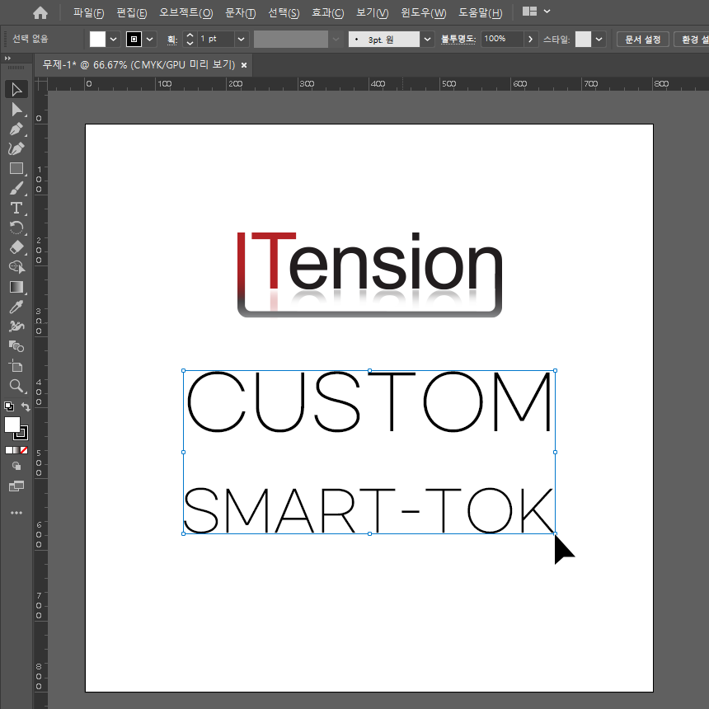709x709 pixels.
Task: Click the Home icon
Action: tap(40, 12)
